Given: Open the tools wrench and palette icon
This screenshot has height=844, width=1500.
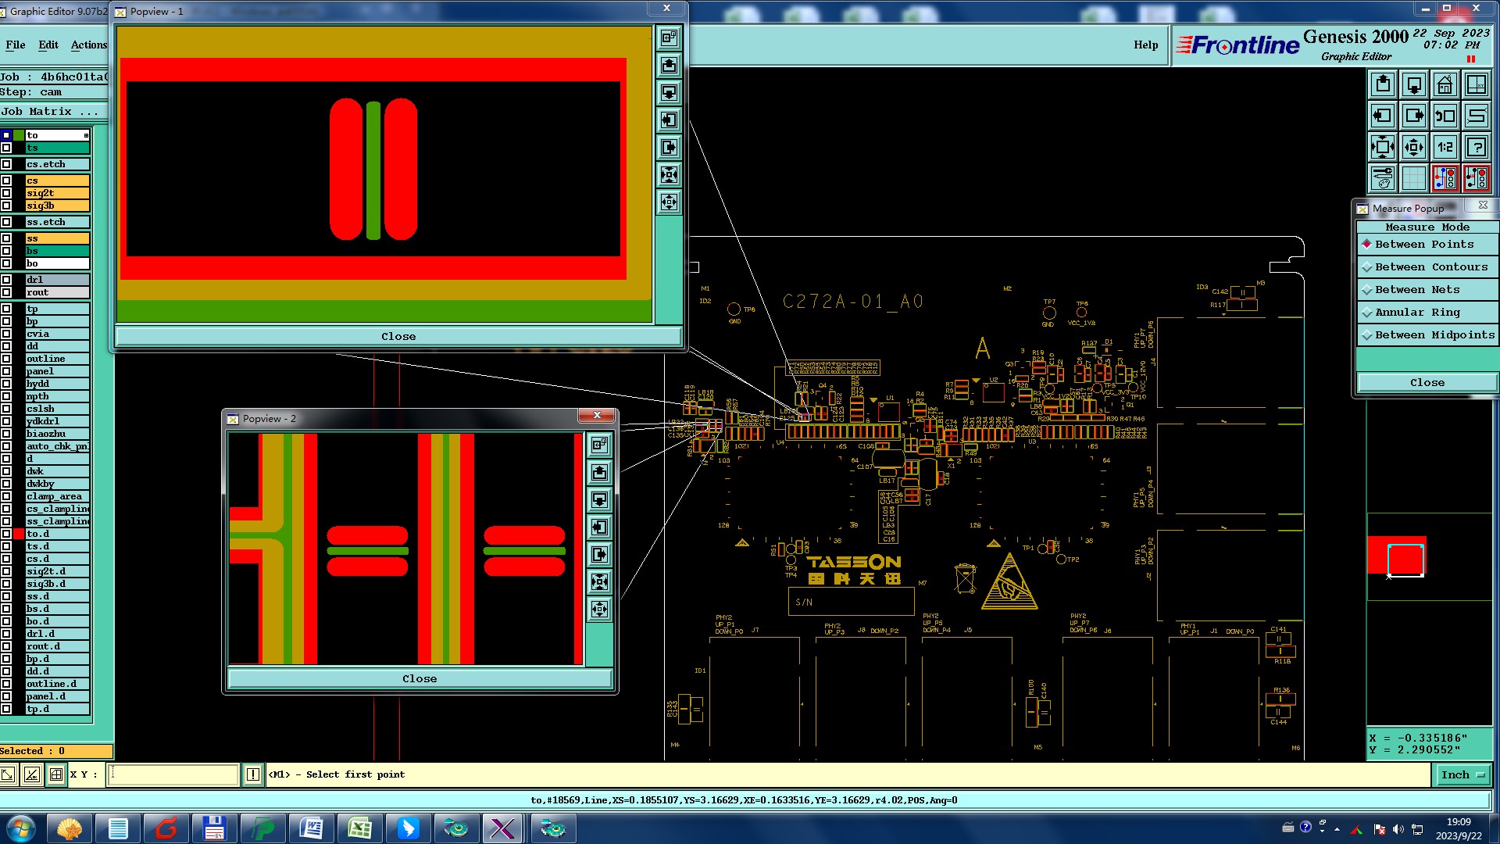Looking at the screenshot, I should pyautogui.click(x=1383, y=178).
